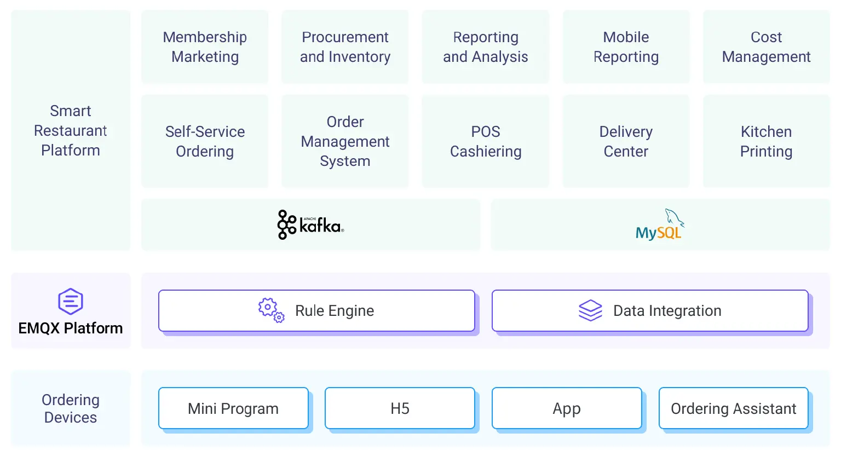The image size is (841, 456).
Task: Click the Data Integration layers icon
Action: click(x=590, y=310)
